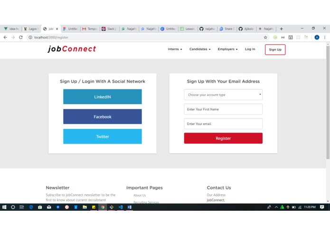Launch Microsoft Edge from taskbar

(31, 207)
